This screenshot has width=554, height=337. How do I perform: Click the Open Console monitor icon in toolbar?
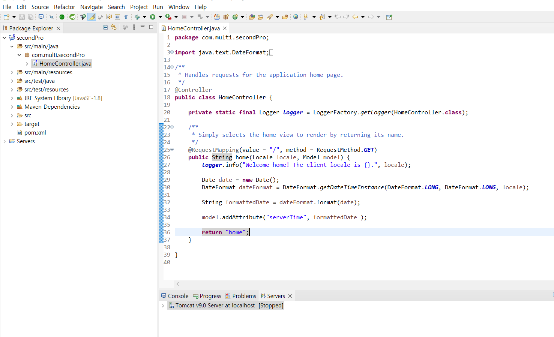click(x=41, y=17)
